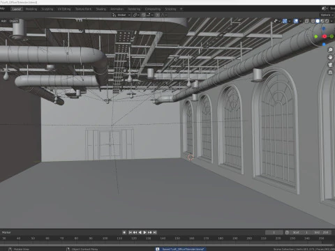Open the Object menu in viewport header

[x=13, y=21]
